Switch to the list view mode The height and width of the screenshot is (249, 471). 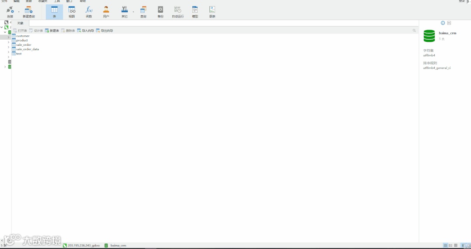(451, 246)
